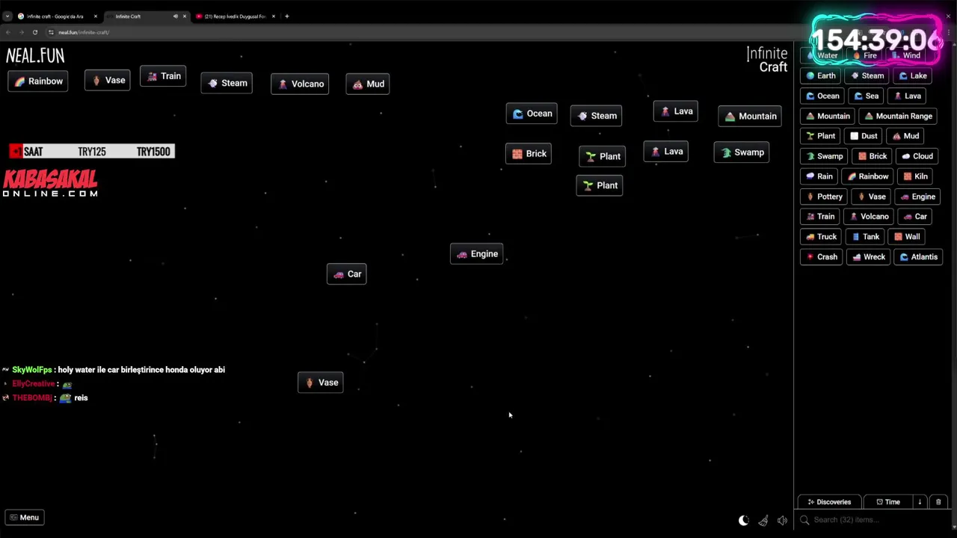Pick Kiln from the sidebar list
Viewport: 957px width, 538px height.
point(915,176)
